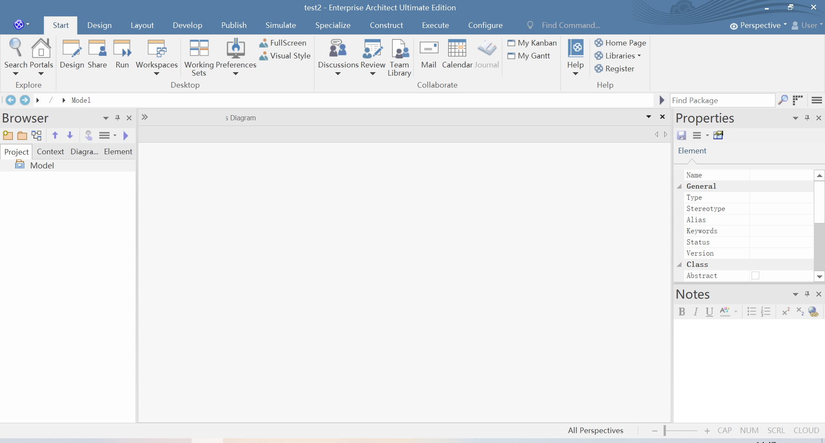Screen dimensions: 825x443
Task: Open the Portals house icon
Action: point(41,48)
